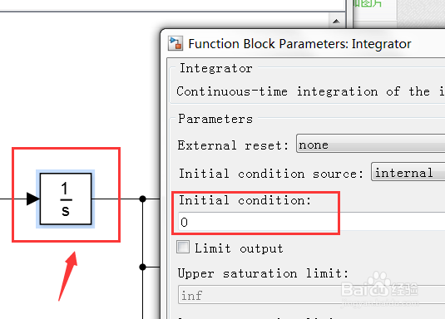Viewport: 445px width, 319px height.
Task: Click the Continuous-time integration description text
Action: pyautogui.click(x=310, y=91)
